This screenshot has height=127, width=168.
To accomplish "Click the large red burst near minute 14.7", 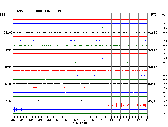I will (x=144, y=105).
